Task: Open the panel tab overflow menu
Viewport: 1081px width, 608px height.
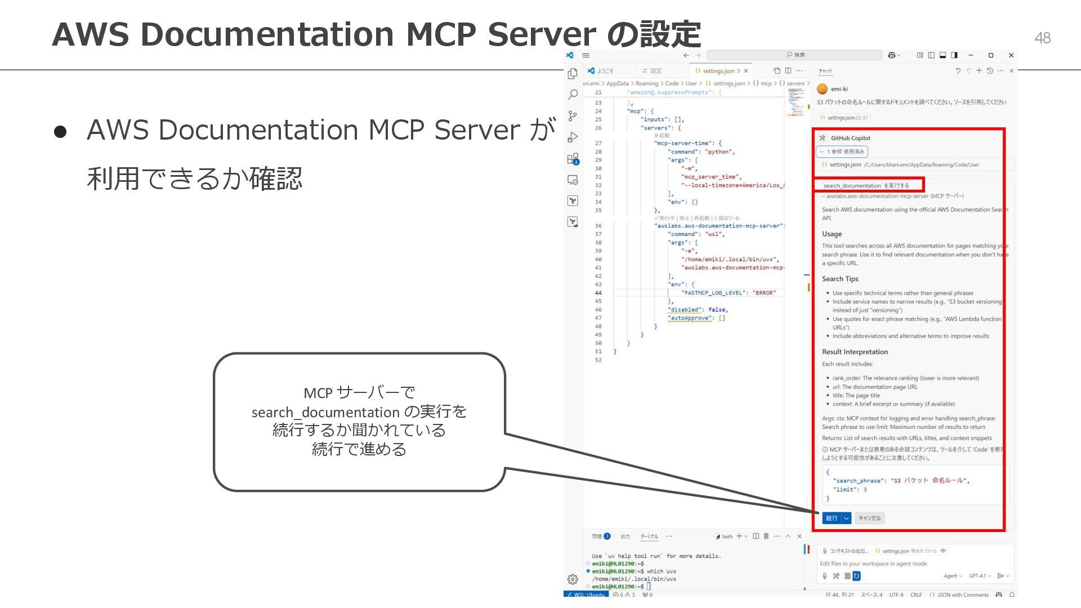Action: pos(669,536)
